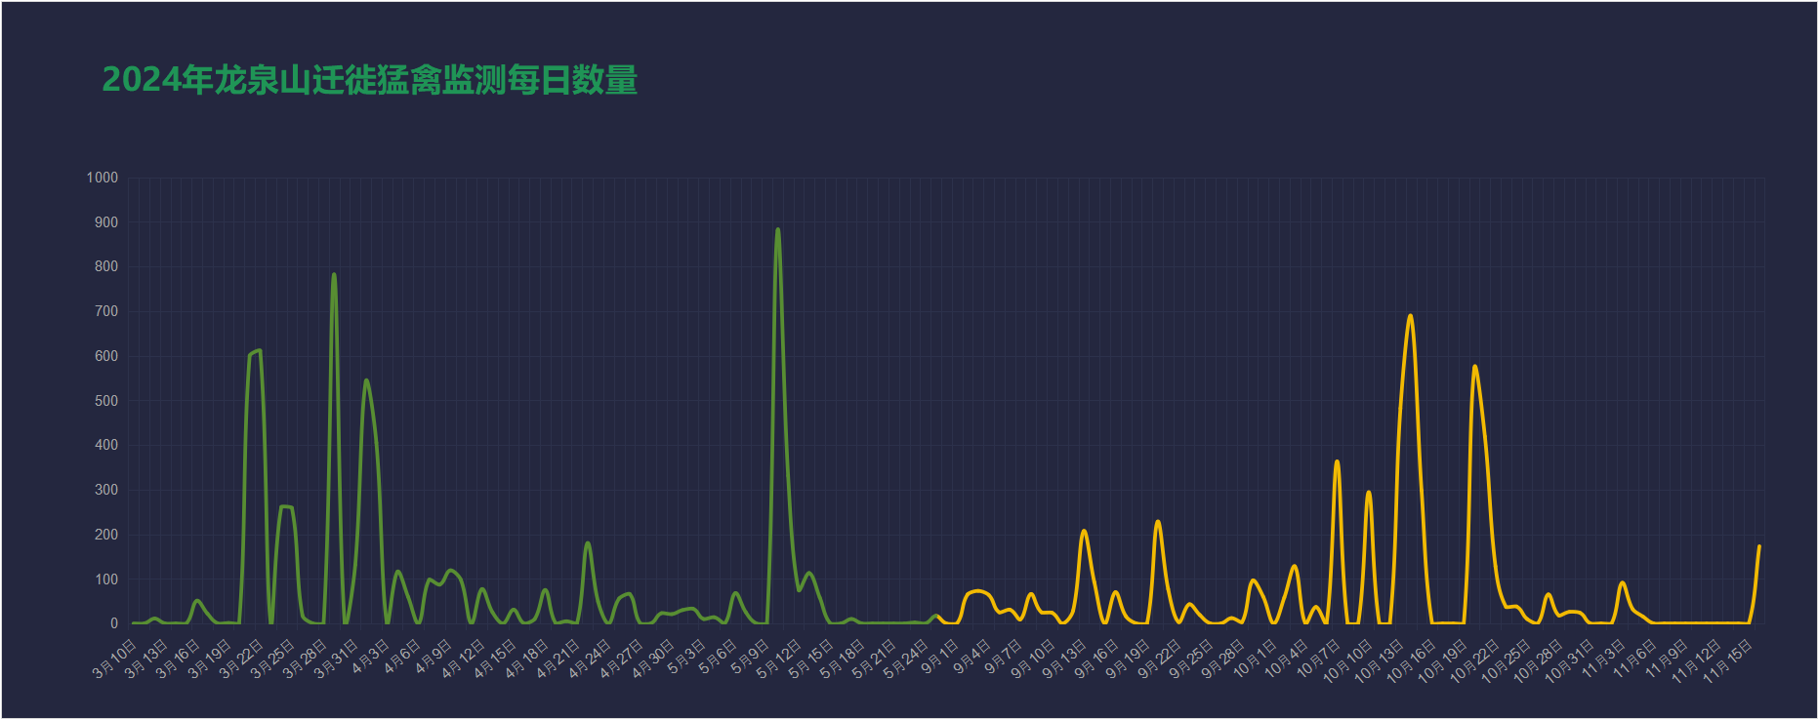
Task: Click the x-axis label 5月3日
Action: [688, 657]
